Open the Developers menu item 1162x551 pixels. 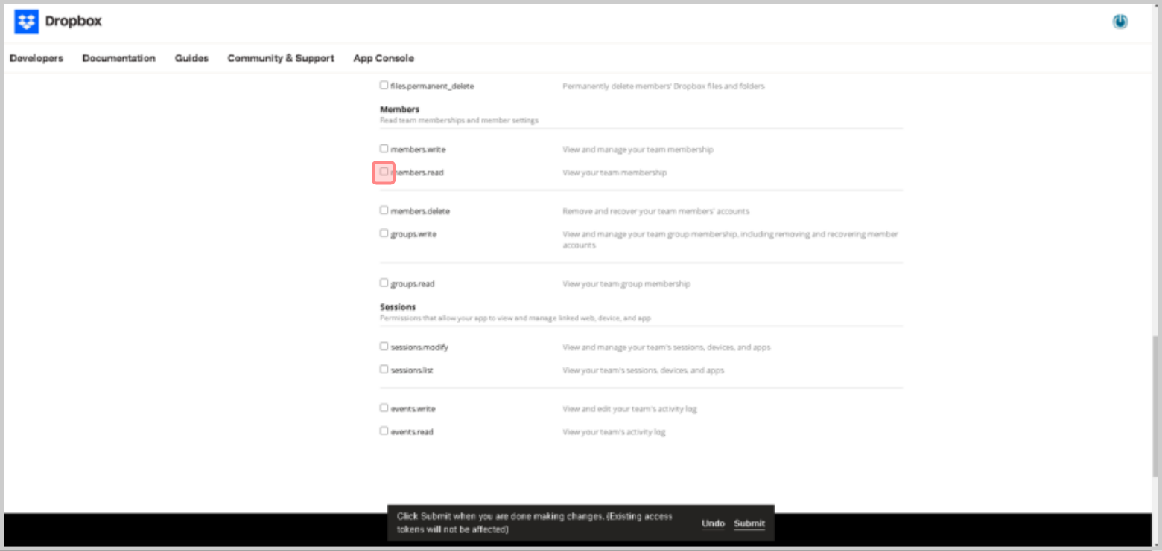point(36,58)
